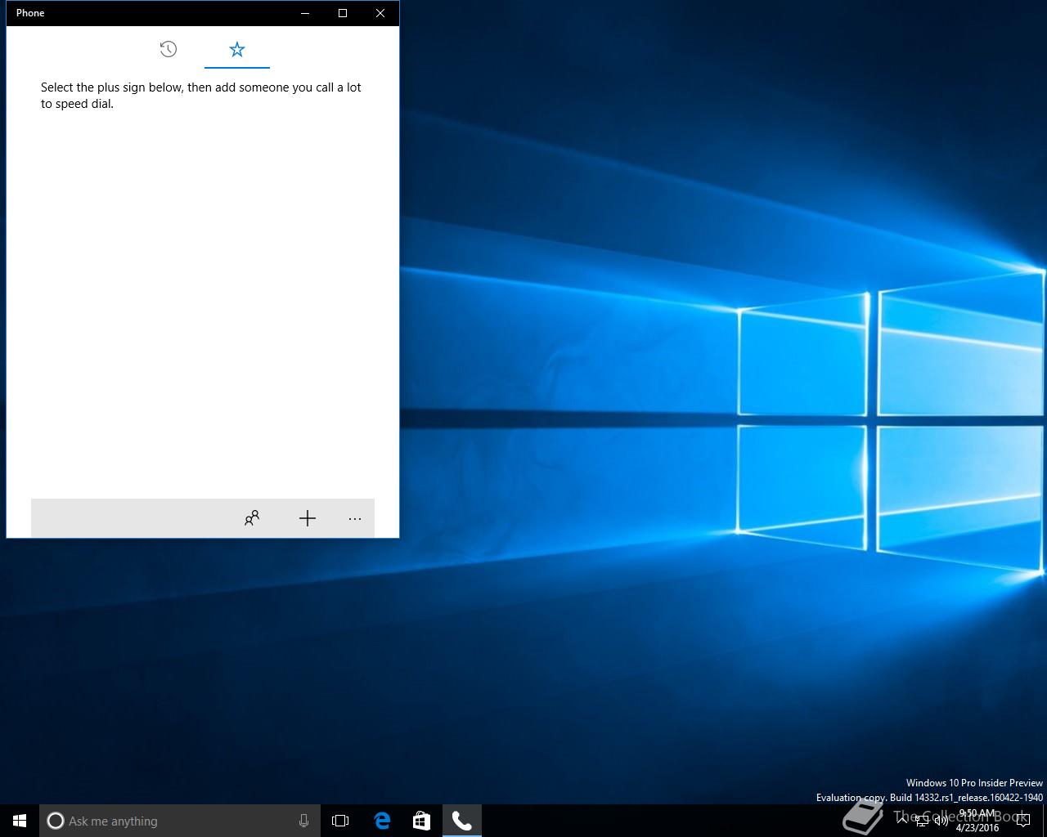Image resolution: width=1047 pixels, height=837 pixels.
Task: Switch to the call history tab
Action: pos(169,50)
